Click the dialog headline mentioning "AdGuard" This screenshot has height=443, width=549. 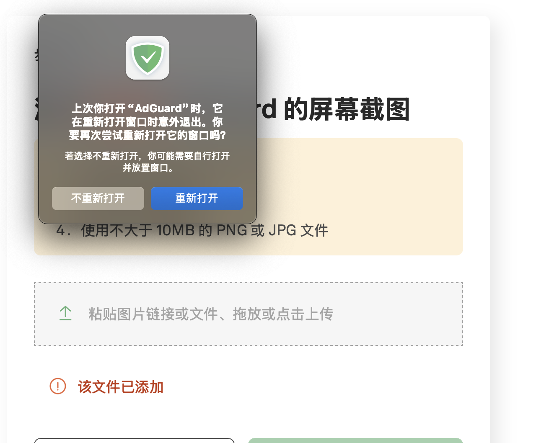[x=148, y=122]
